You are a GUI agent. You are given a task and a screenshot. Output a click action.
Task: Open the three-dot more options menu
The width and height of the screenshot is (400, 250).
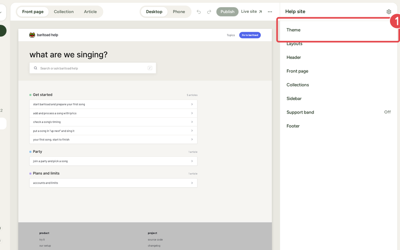(x=270, y=12)
